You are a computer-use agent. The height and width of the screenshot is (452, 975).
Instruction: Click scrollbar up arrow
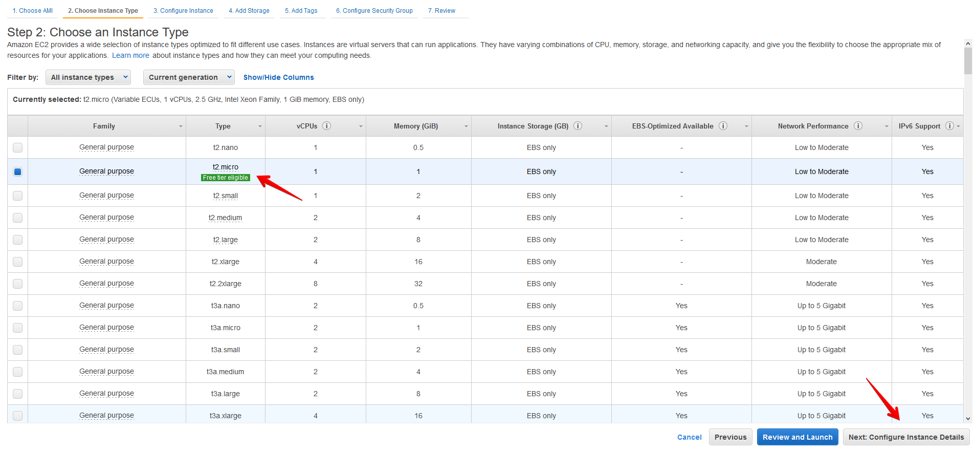pos(968,44)
